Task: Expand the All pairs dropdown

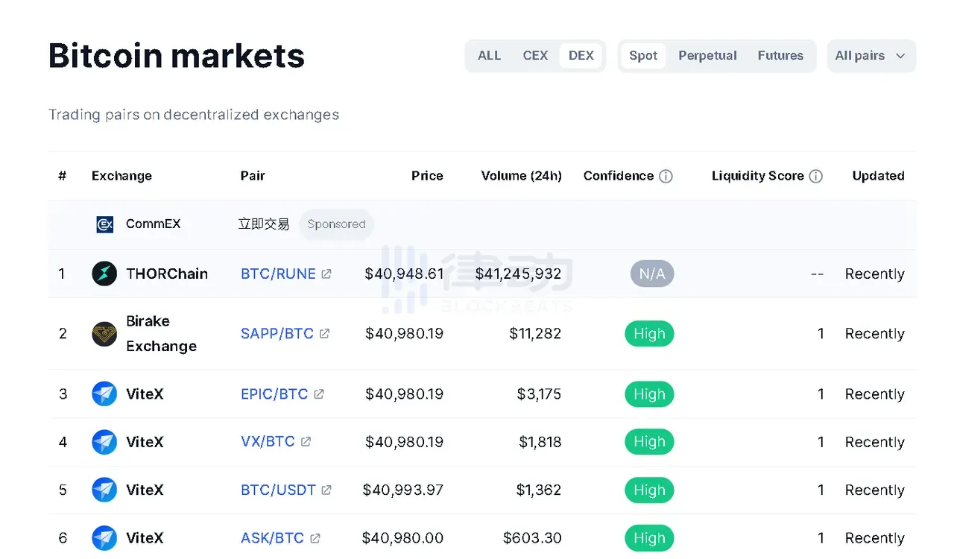Action: click(x=871, y=56)
